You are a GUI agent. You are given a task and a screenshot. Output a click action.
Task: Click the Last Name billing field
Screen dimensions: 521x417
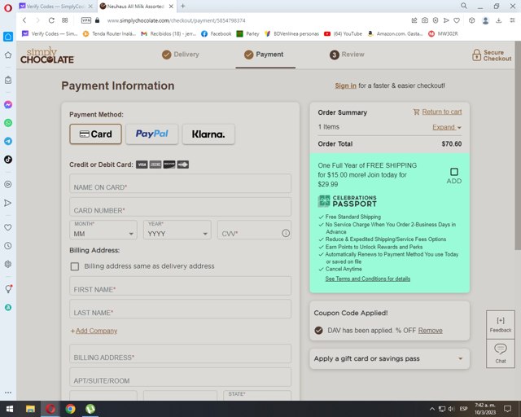click(x=180, y=309)
